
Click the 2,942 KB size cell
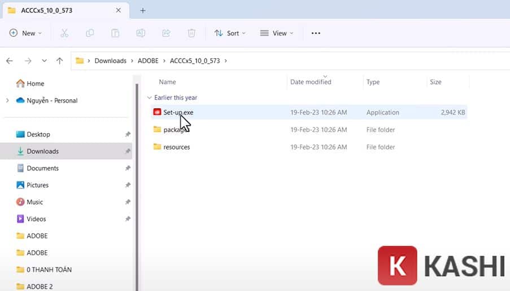click(x=453, y=112)
